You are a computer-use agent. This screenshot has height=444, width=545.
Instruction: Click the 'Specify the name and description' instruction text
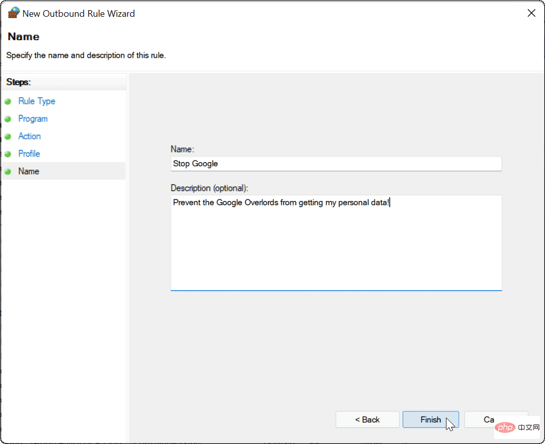click(x=86, y=55)
